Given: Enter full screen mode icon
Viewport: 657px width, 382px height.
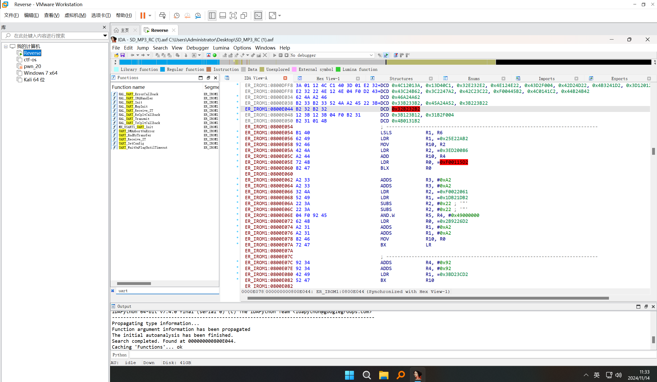Looking at the screenshot, I should (233, 16).
